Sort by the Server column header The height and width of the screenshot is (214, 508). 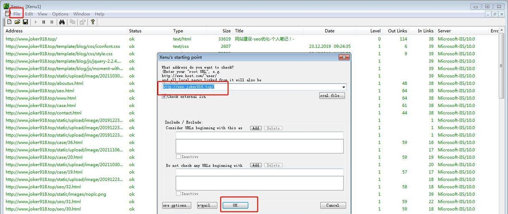click(x=462, y=31)
